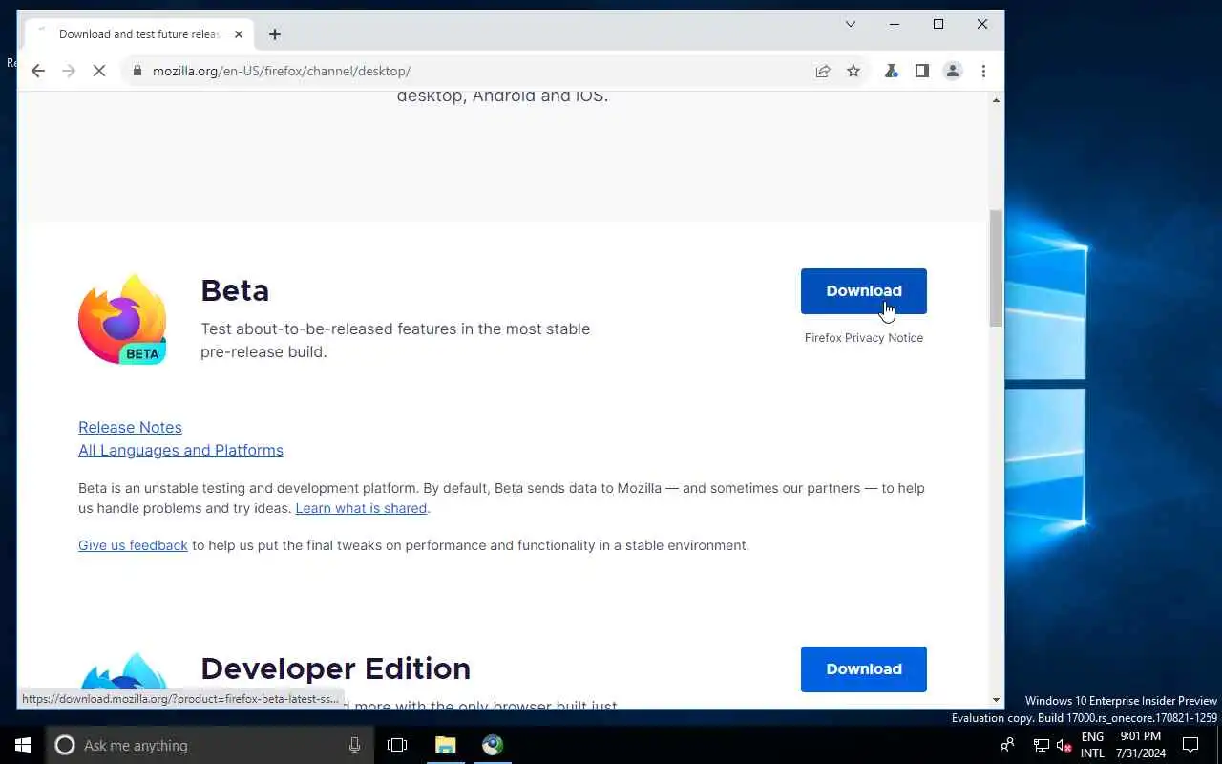
Task: Open Chrome three-dot menu
Action: [x=983, y=71]
